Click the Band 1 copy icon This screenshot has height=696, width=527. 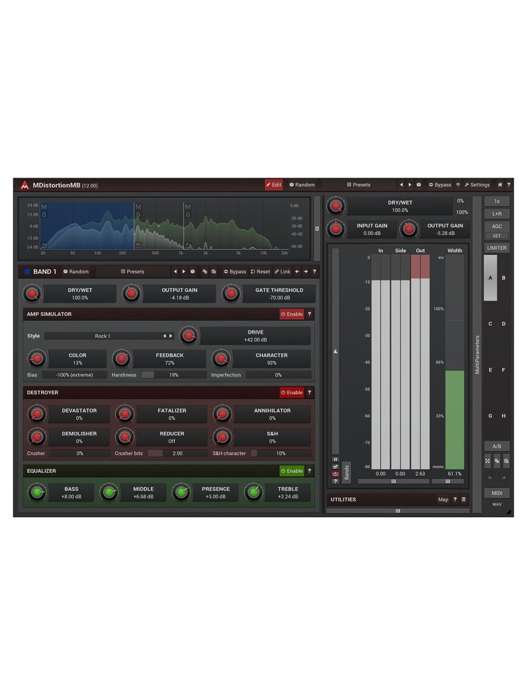pos(205,272)
